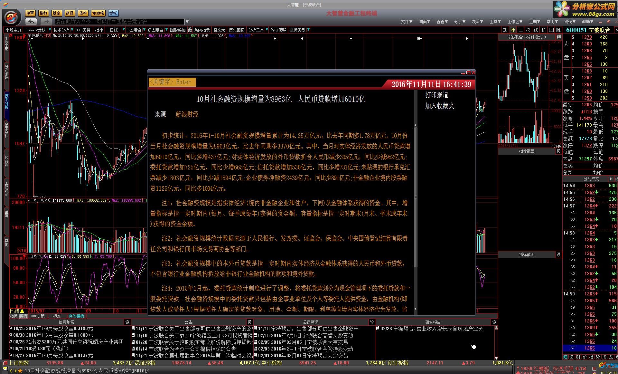Click the 关键字 Enter keyword button
This screenshot has height=374, width=618.
172,82
